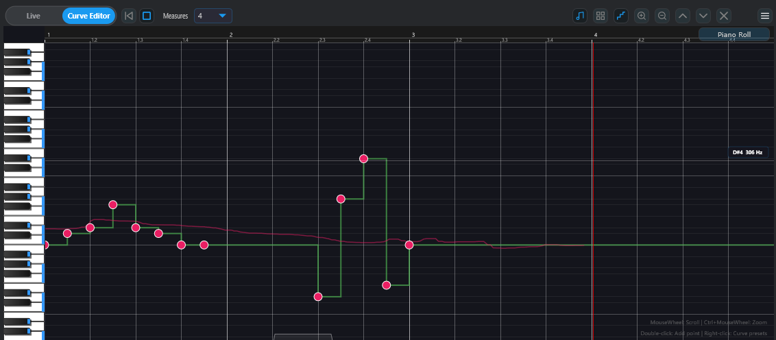Select the peak curve point in measure 1

click(x=113, y=204)
